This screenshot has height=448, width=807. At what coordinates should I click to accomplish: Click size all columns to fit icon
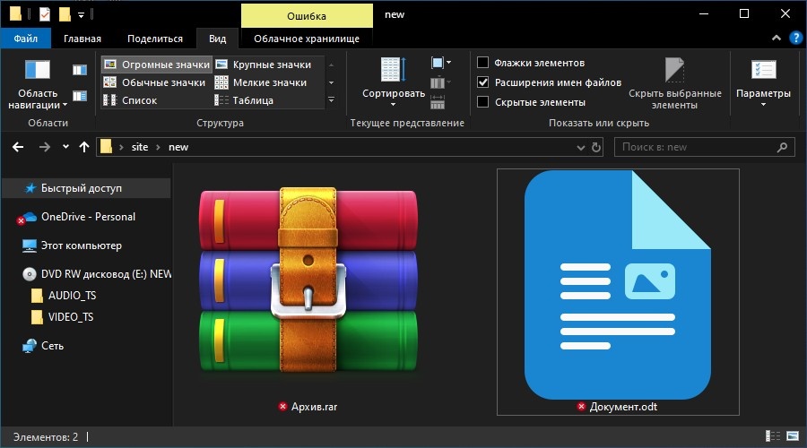point(438,102)
